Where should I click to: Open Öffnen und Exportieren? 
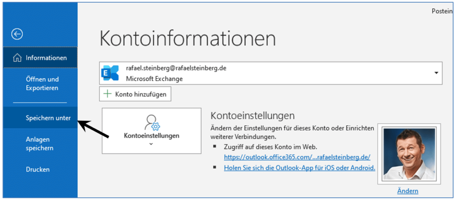tap(40, 83)
